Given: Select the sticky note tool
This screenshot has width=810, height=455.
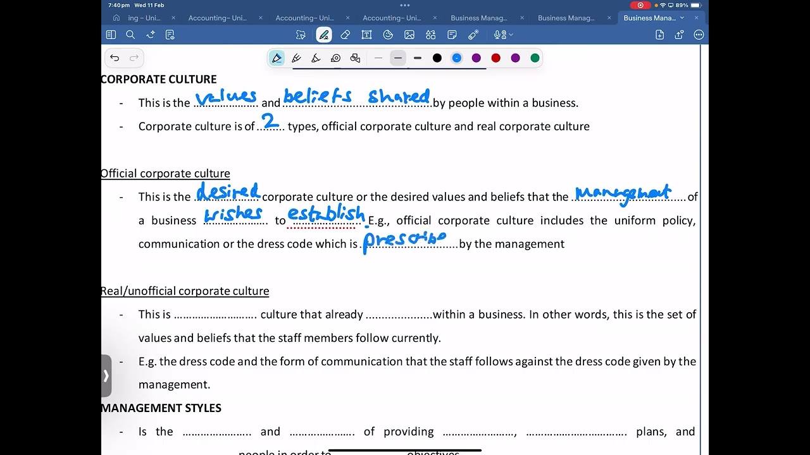Looking at the screenshot, I should (452, 35).
